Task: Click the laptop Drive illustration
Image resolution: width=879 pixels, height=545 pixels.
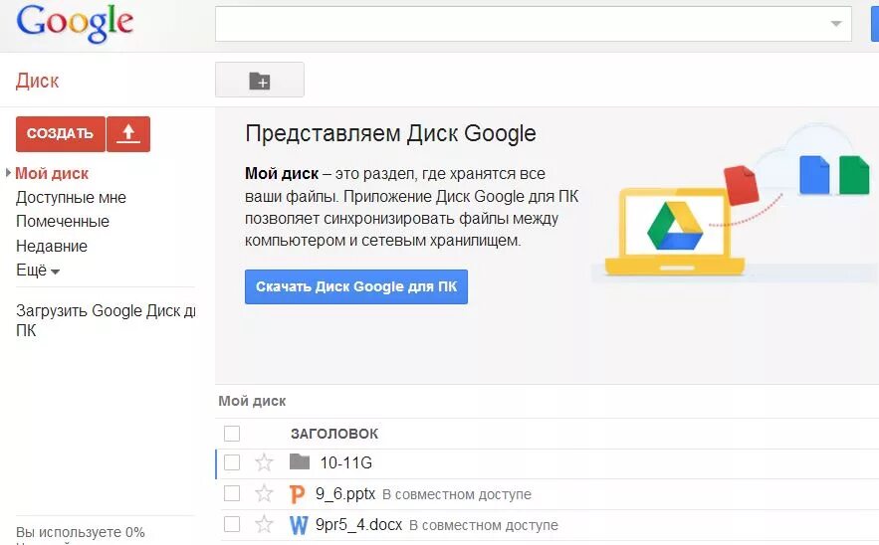Action: click(675, 231)
